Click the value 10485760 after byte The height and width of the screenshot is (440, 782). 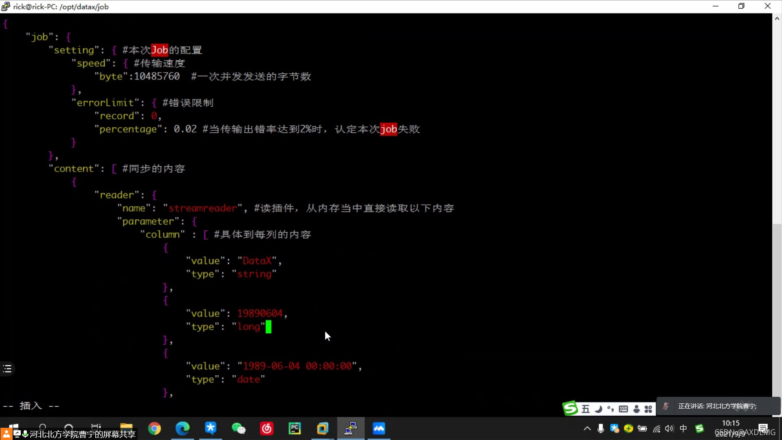point(157,76)
